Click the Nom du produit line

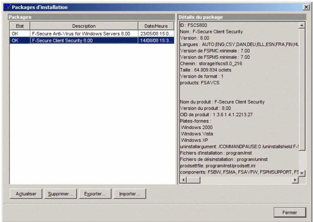[x=222, y=102]
